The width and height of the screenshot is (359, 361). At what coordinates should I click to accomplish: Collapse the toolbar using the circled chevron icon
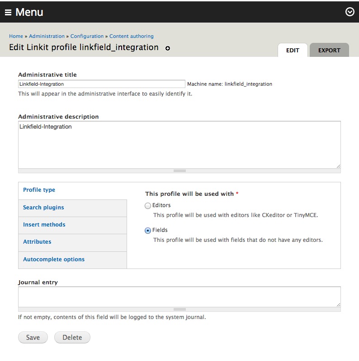(349, 12)
